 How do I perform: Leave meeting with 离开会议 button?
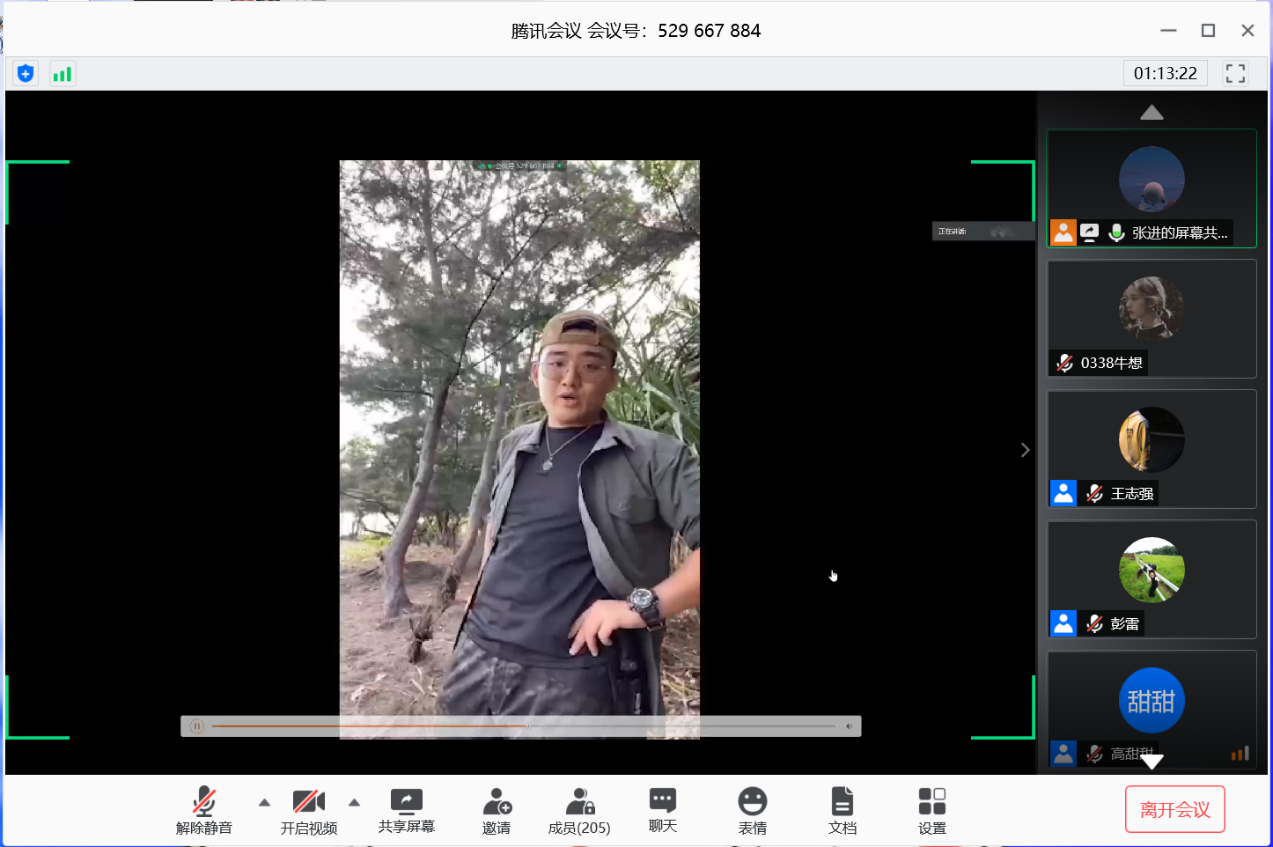(x=1174, y=809)
